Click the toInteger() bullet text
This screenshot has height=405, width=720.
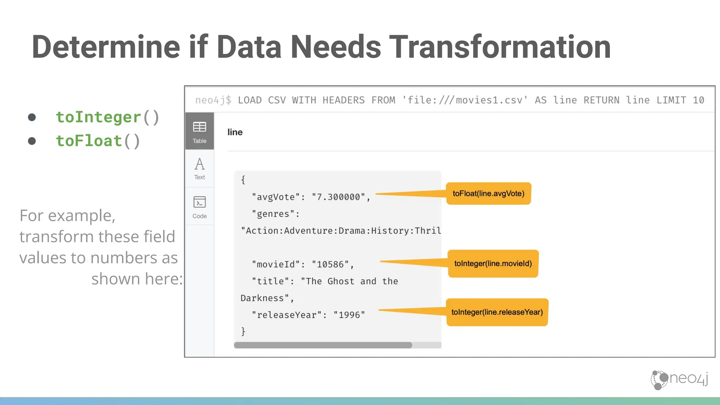(108, 117)
